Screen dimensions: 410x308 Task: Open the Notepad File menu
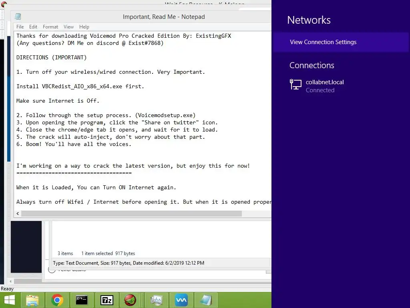coord(20,27)
